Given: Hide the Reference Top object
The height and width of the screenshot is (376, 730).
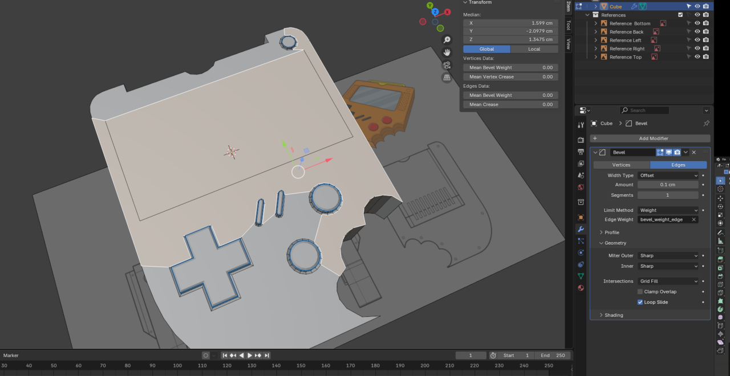Looking at the screenshot, I should (697, 56).
